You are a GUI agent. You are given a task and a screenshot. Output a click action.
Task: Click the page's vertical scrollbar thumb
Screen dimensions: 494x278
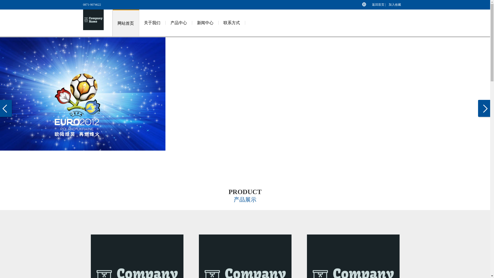pyautogui.click(x=492, y=42)
